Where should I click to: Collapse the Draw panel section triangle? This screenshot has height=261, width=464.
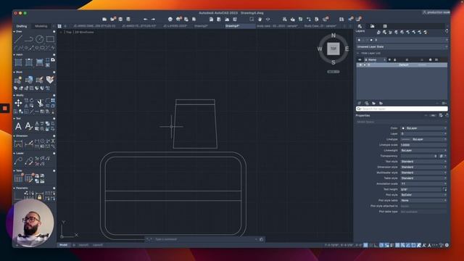pos(14,31)
